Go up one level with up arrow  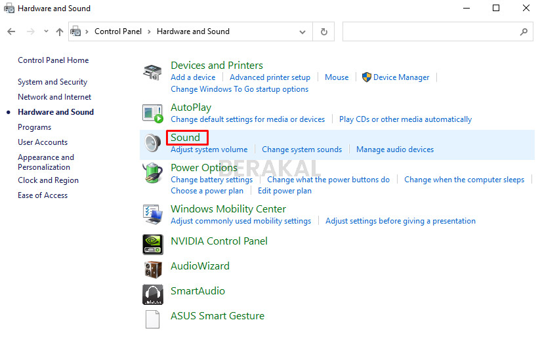60,31
